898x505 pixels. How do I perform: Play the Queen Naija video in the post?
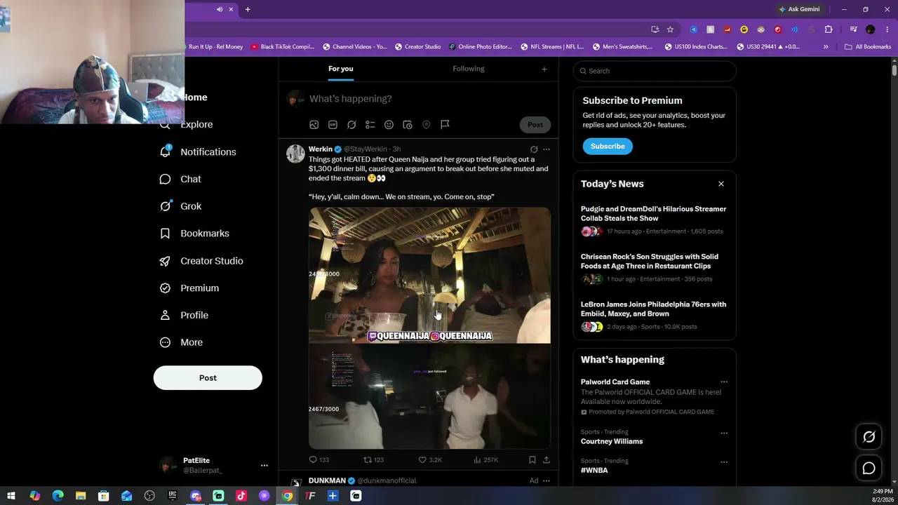coord(429,328)
